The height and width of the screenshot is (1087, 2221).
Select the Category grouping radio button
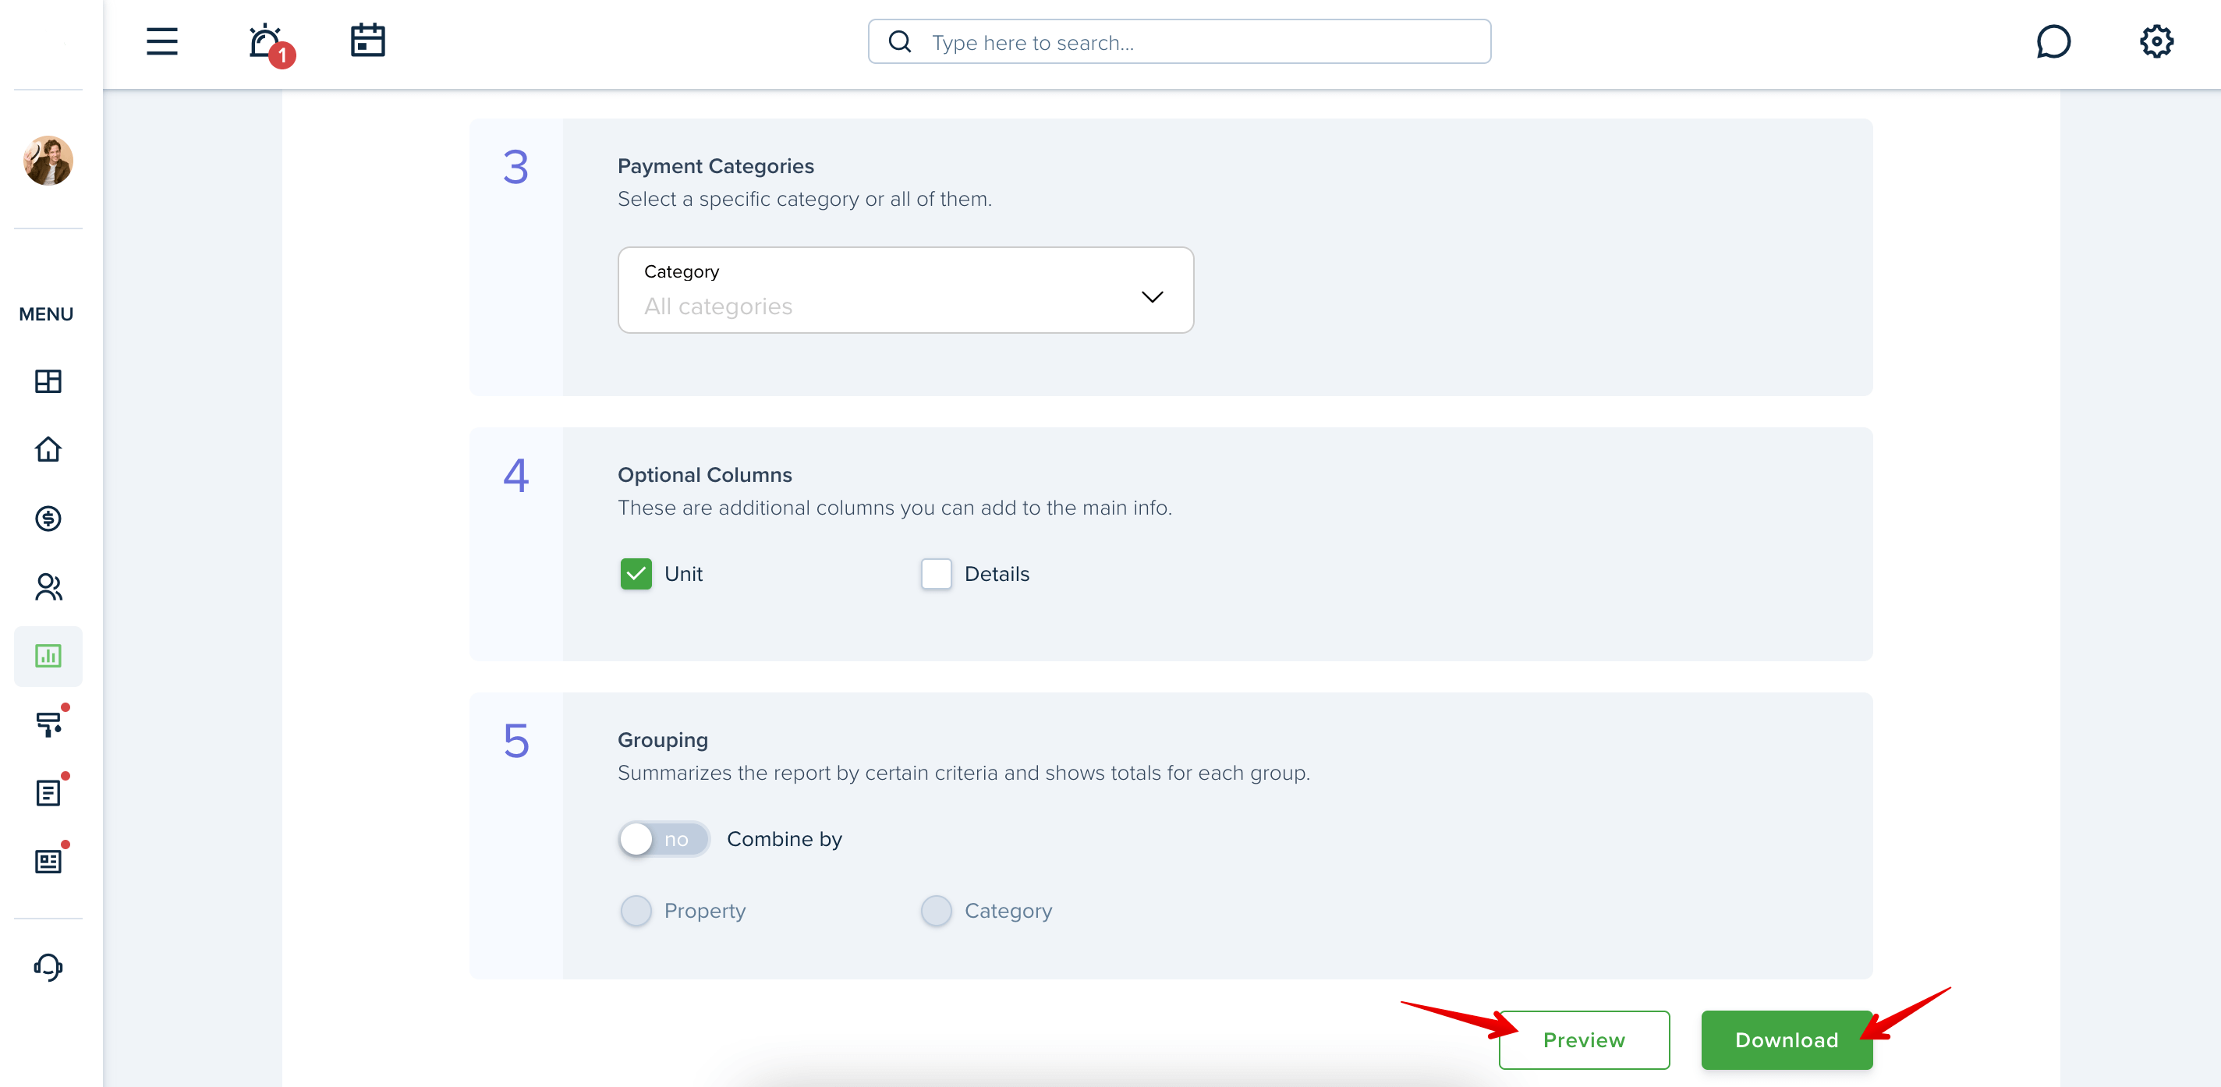[937, 911]
